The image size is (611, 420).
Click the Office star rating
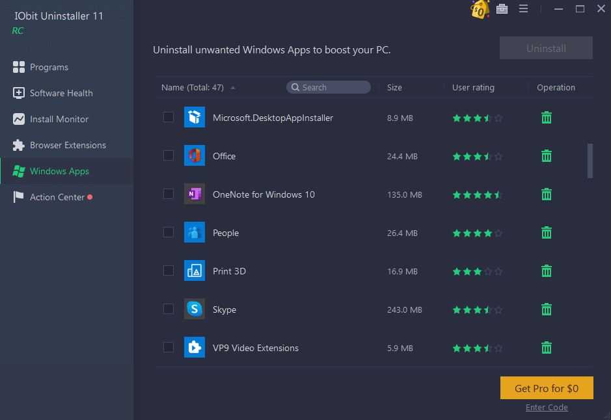click(478, 157)
